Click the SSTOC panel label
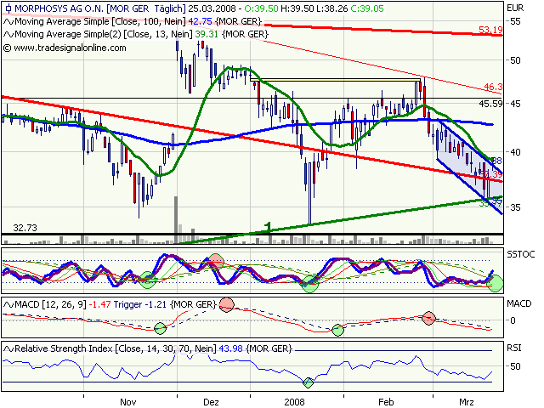This screenshot has width=544, height=408. [x=520, y=254]
